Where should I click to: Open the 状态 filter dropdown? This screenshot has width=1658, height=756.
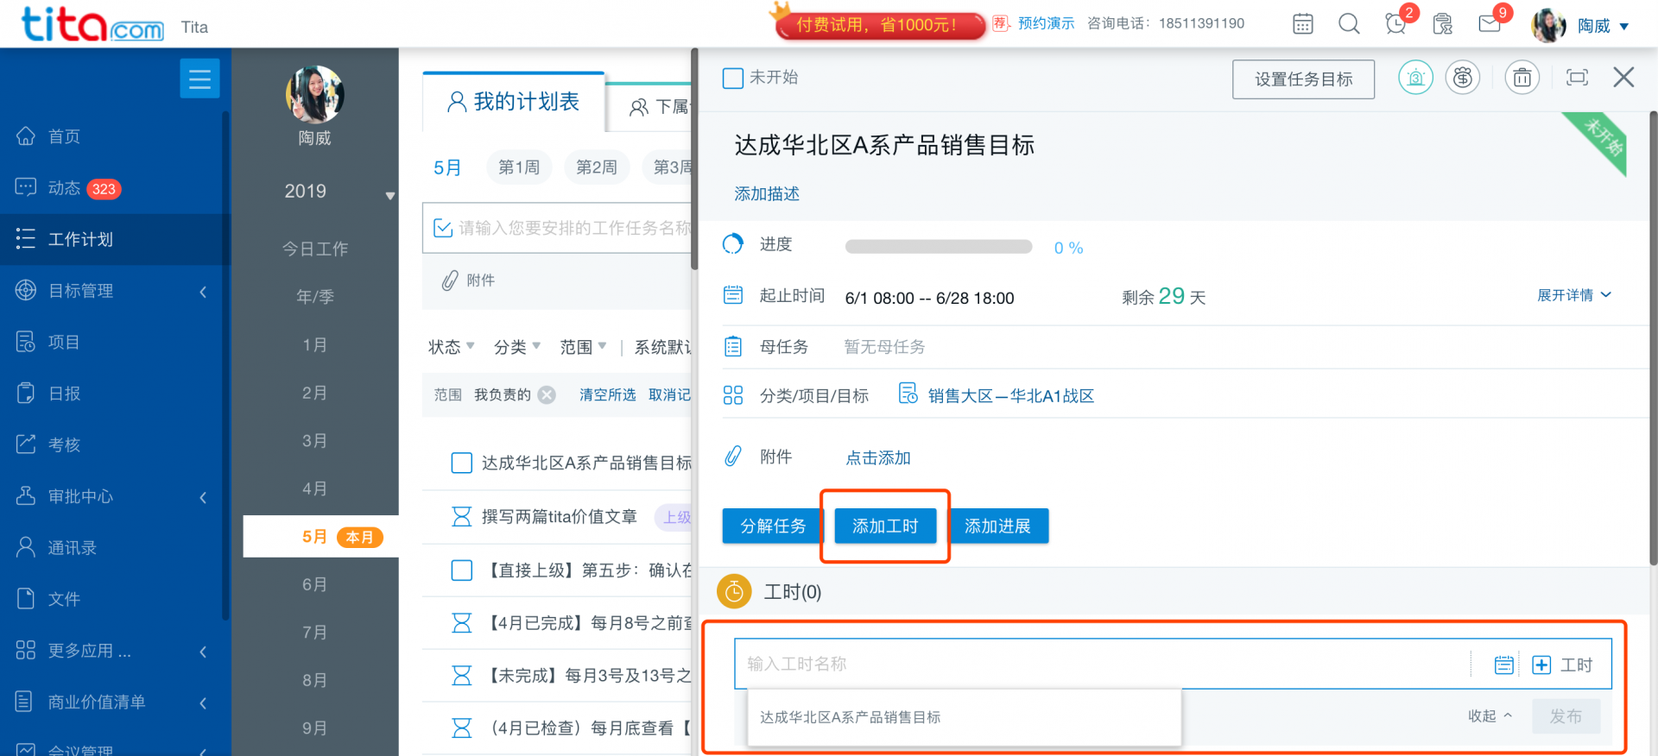[x=451, y=347]
